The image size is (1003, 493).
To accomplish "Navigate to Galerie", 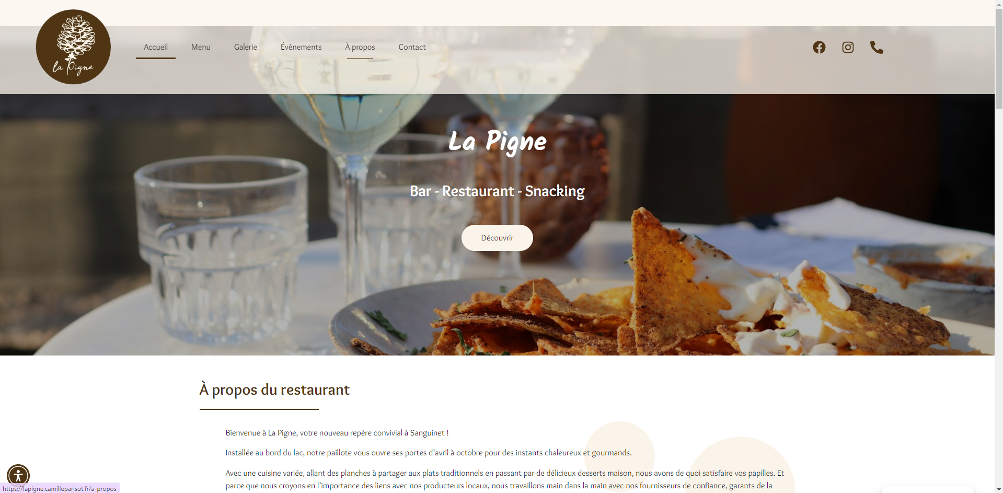I will point(246,47).
